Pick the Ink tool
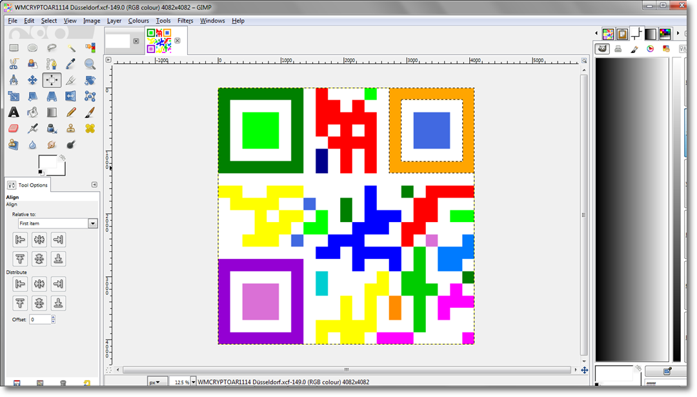 [52, 128]
